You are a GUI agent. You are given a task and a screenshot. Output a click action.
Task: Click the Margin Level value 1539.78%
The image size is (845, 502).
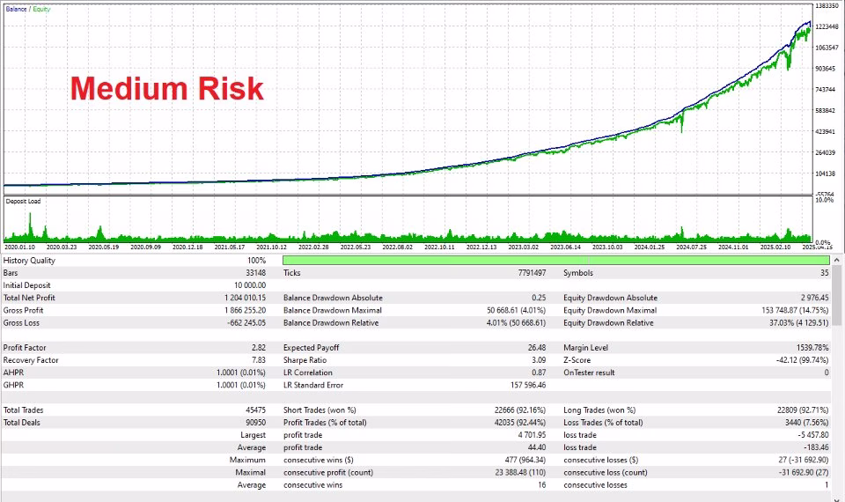(812, 348)
